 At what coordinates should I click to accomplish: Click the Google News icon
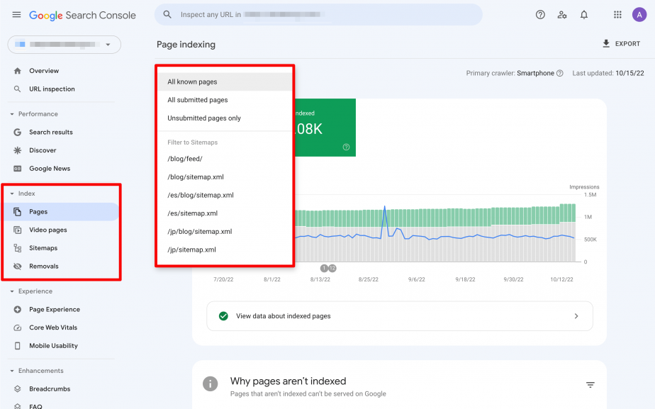[x=17, y=169]
